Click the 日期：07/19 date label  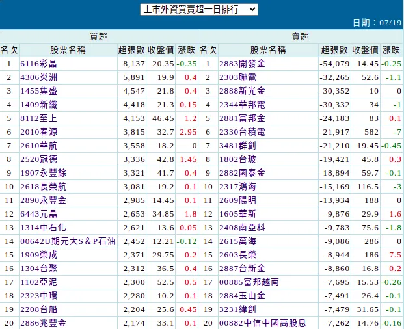coord(377,23)
